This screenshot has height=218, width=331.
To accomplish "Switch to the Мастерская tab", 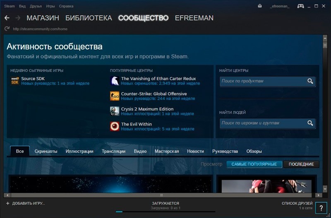I will (x=167, y=151).
